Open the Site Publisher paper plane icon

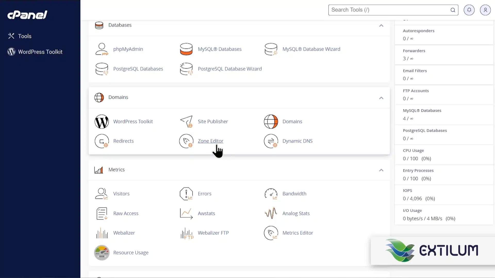(x=186, y=121)
